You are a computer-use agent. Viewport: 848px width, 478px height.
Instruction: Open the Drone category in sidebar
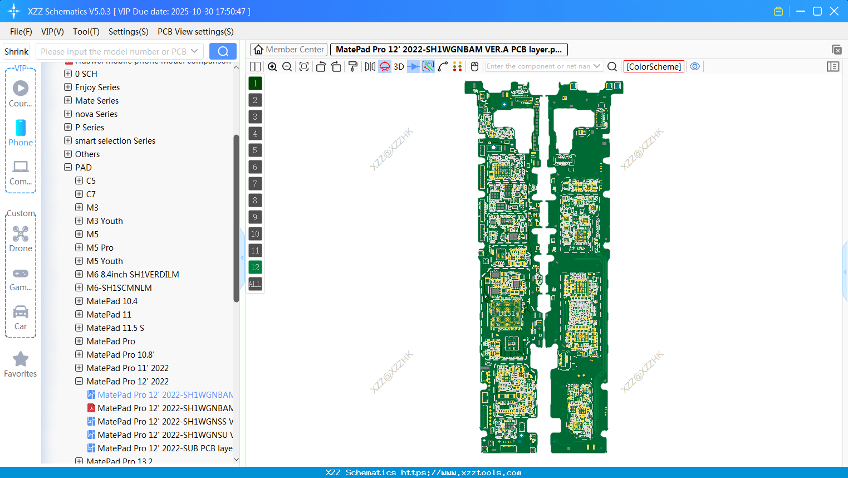pyautogui.click(x=21, y=239)
